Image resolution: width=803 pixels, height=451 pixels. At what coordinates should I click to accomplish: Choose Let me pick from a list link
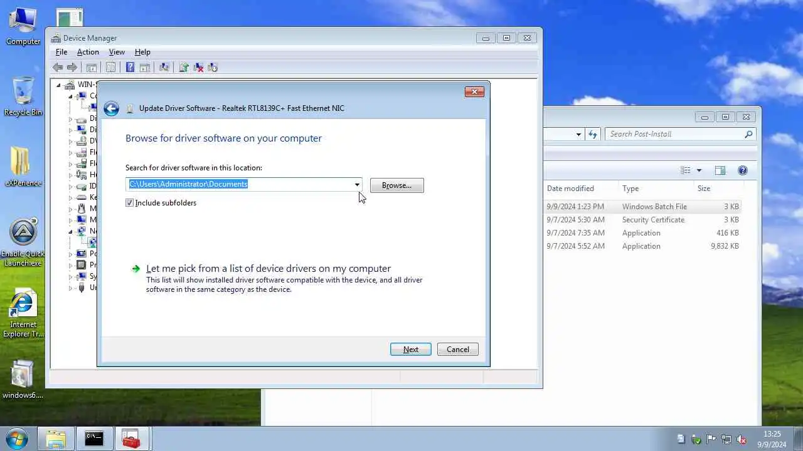pos(269,269)
